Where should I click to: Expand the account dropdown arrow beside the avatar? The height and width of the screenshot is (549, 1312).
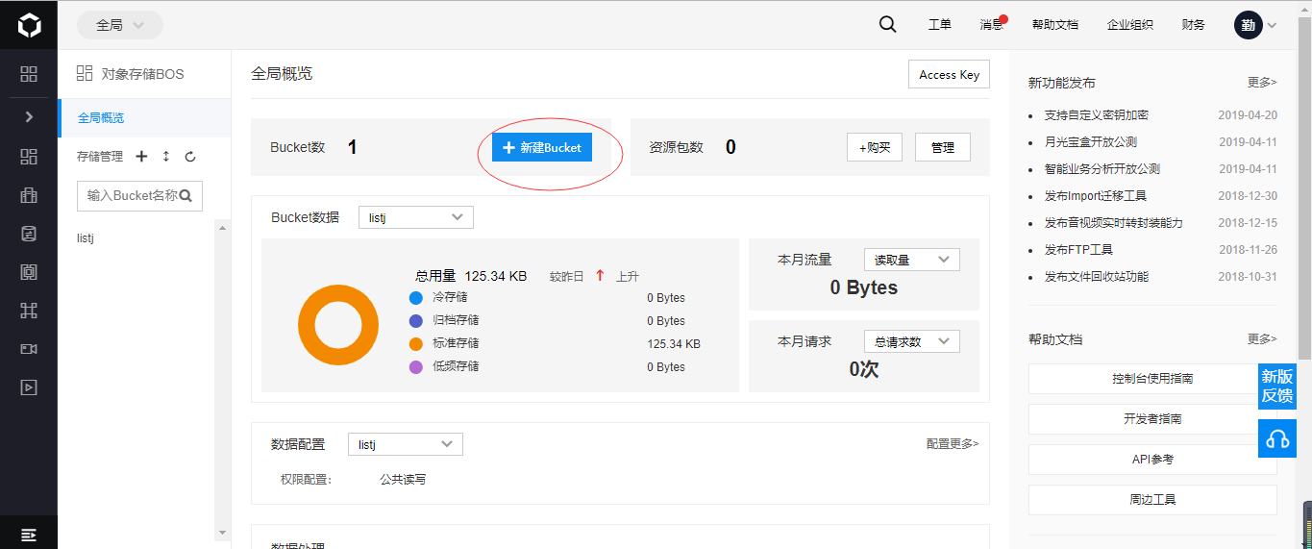[x=1272, y=26]
